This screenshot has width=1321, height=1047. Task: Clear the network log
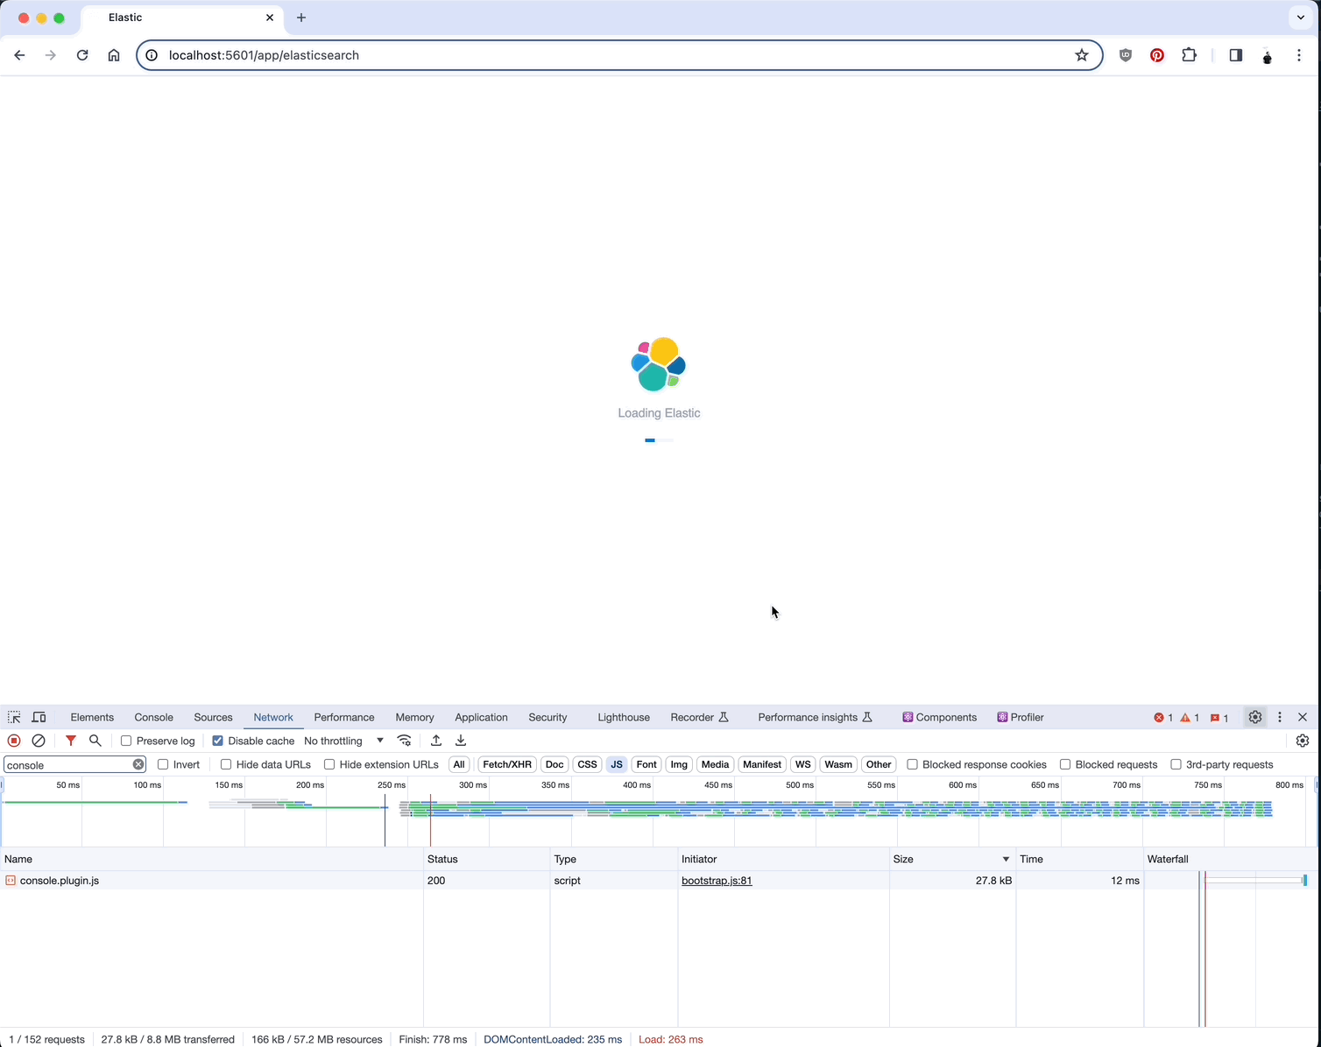click(39, 741)
